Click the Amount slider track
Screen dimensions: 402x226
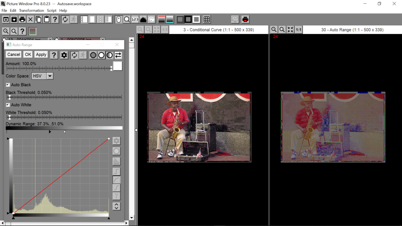59,68
